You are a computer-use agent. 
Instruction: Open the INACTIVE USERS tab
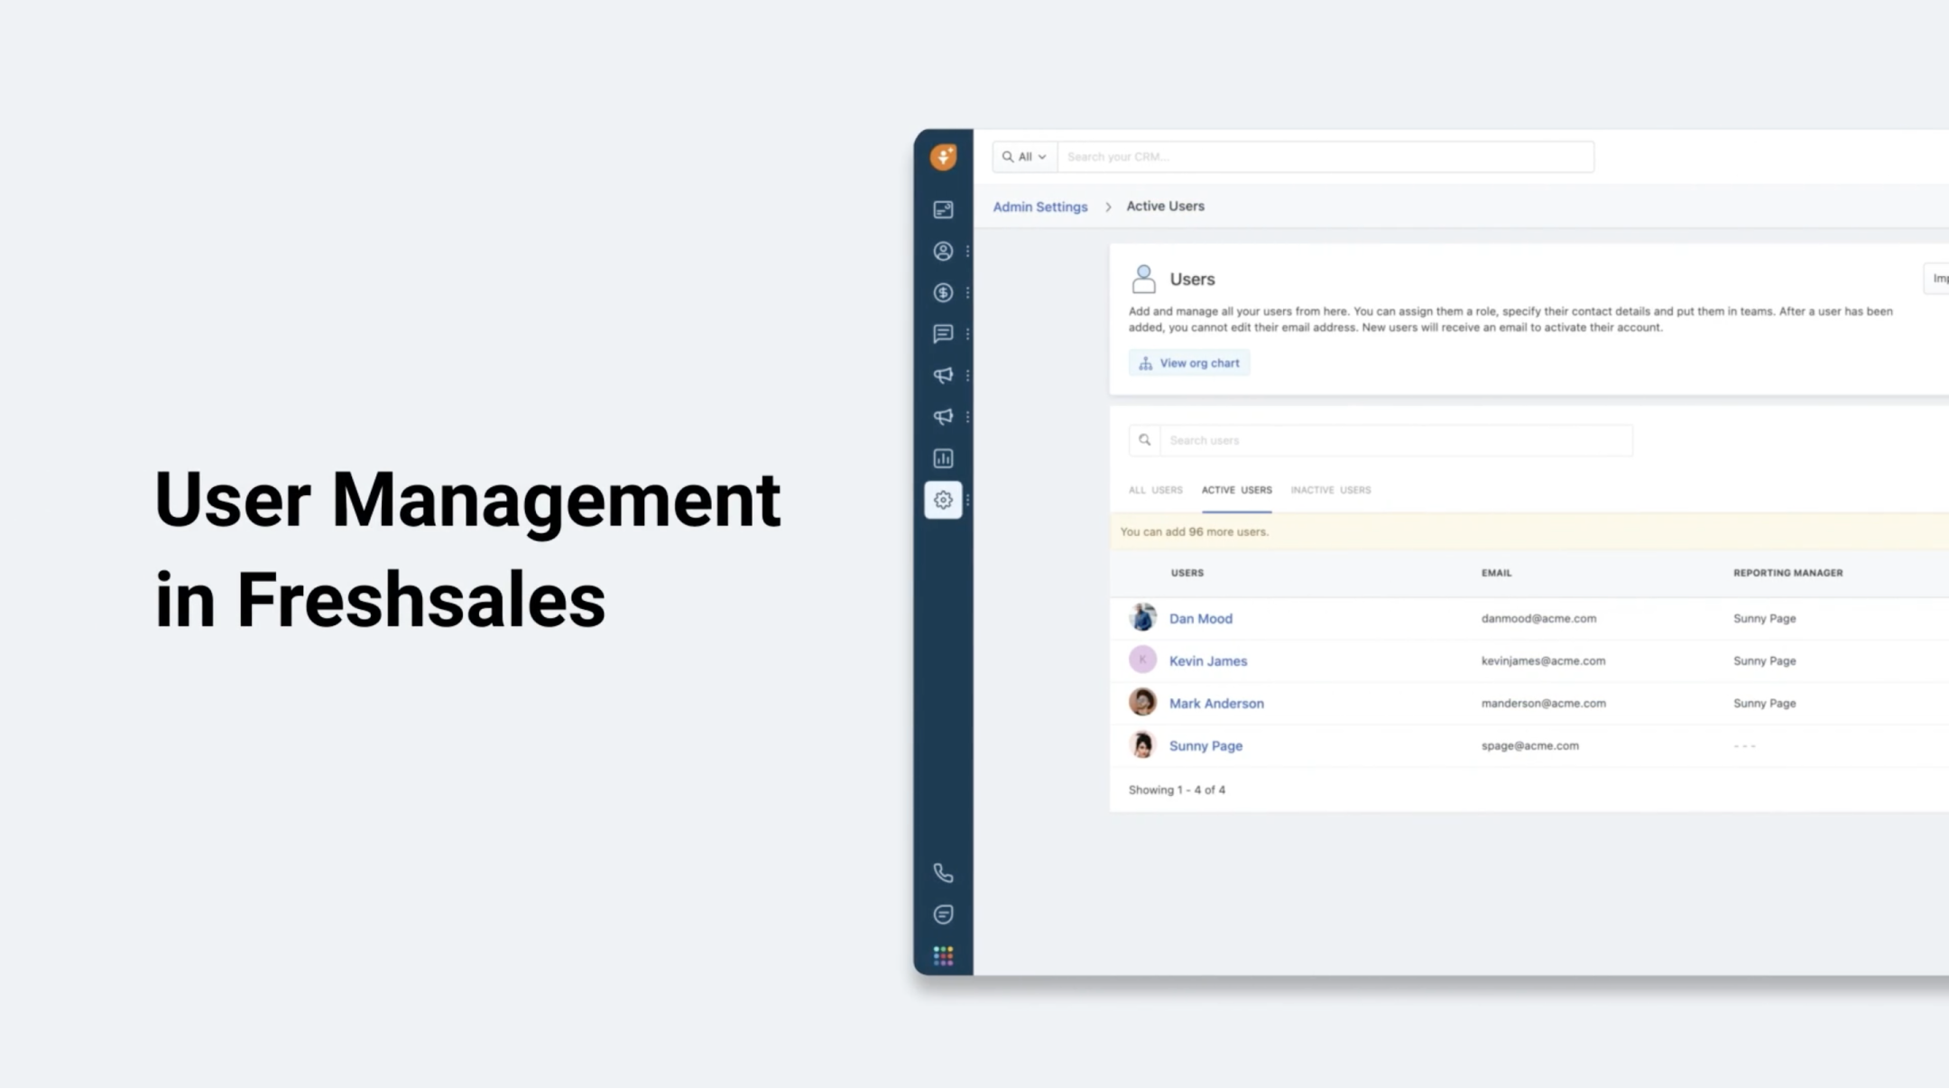(x=1331, y=490)
